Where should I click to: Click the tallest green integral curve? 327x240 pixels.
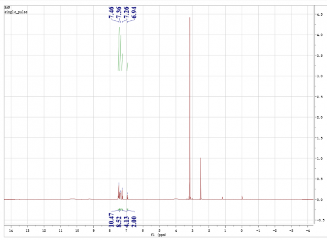pos(119,49)
